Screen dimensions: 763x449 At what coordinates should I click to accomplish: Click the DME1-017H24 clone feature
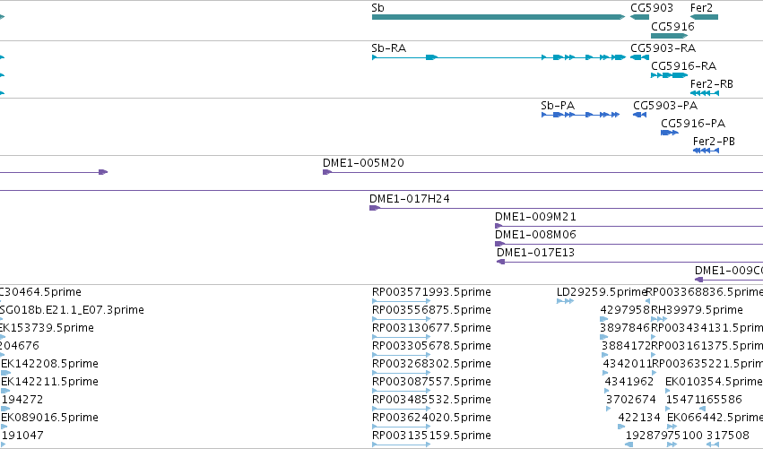[566, 208]
